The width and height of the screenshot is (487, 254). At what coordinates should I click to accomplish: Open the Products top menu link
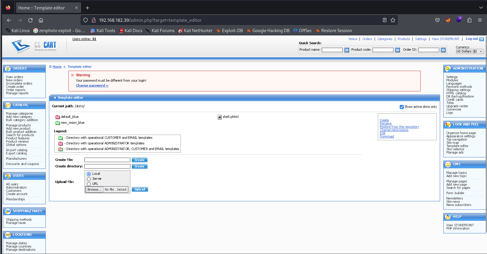point(404,39)
